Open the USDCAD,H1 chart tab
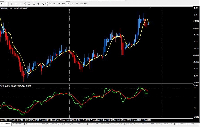Image resolution: width=200 pixels, height=128 pixels. [56, 124]
